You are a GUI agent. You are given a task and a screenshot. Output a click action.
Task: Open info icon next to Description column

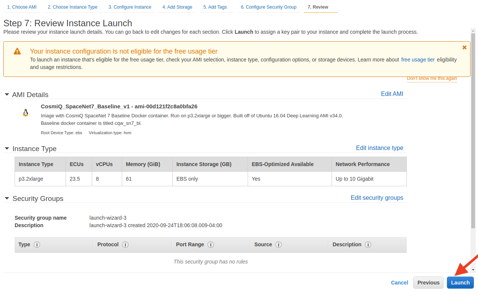click(x=368, y=244)
